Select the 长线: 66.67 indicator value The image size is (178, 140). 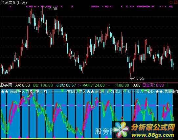pos(66,85)
